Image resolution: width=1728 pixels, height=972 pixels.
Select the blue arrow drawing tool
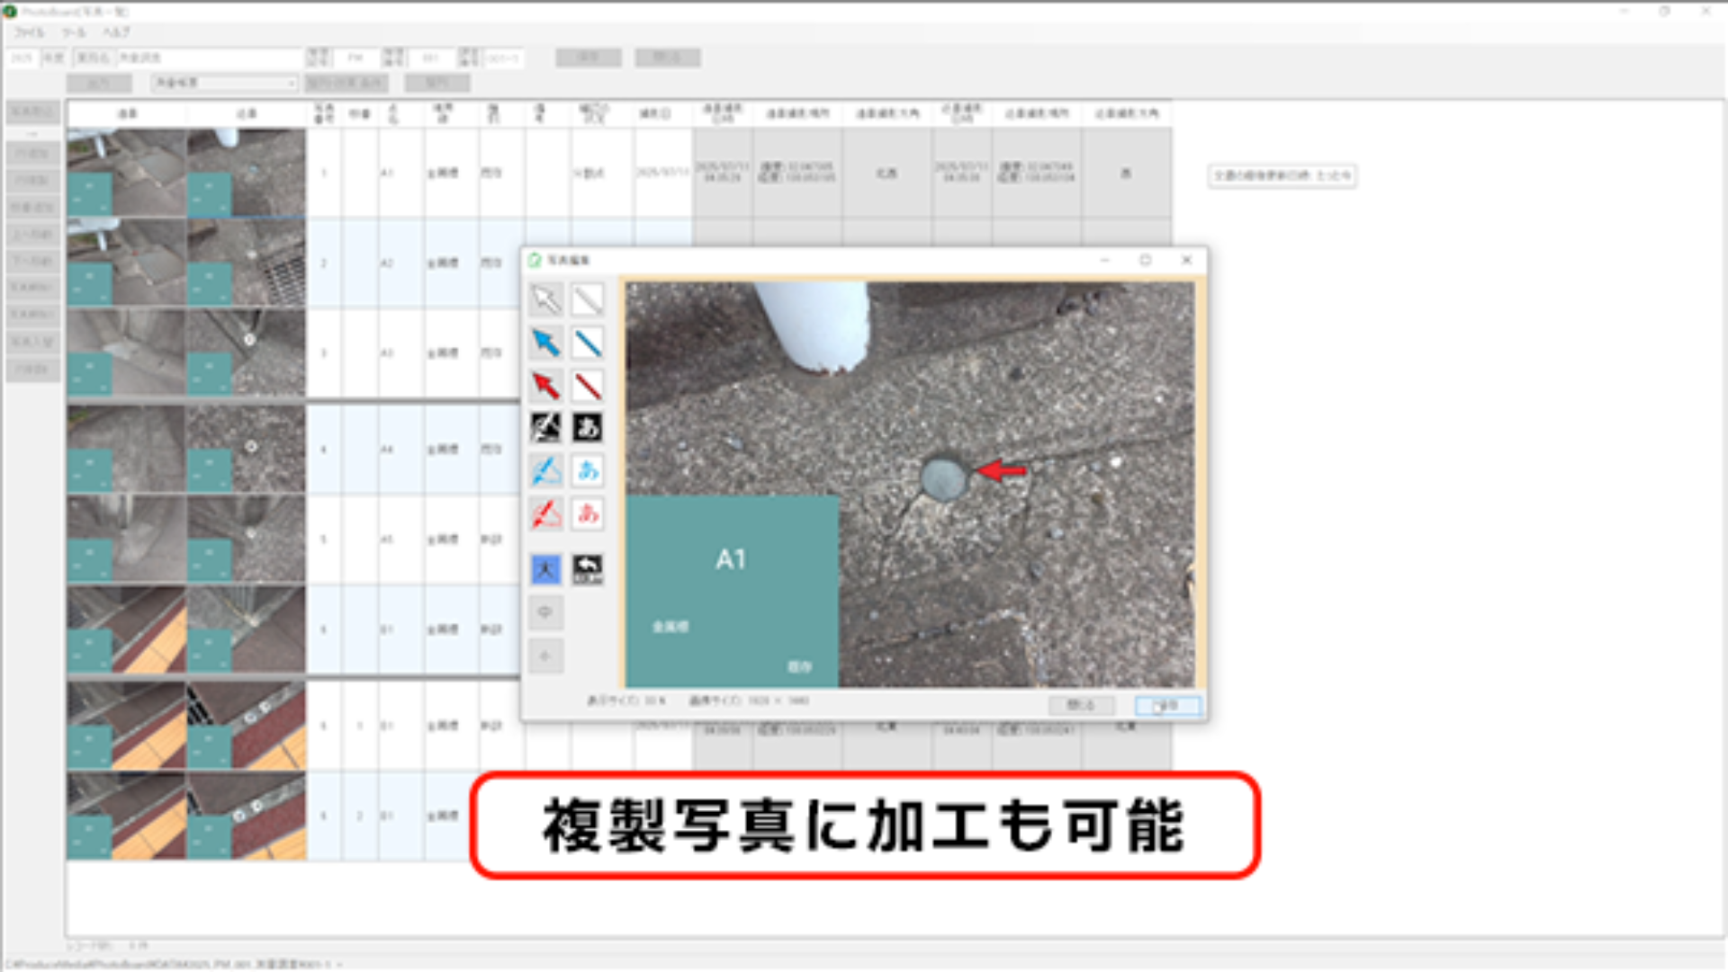[545, 343]
